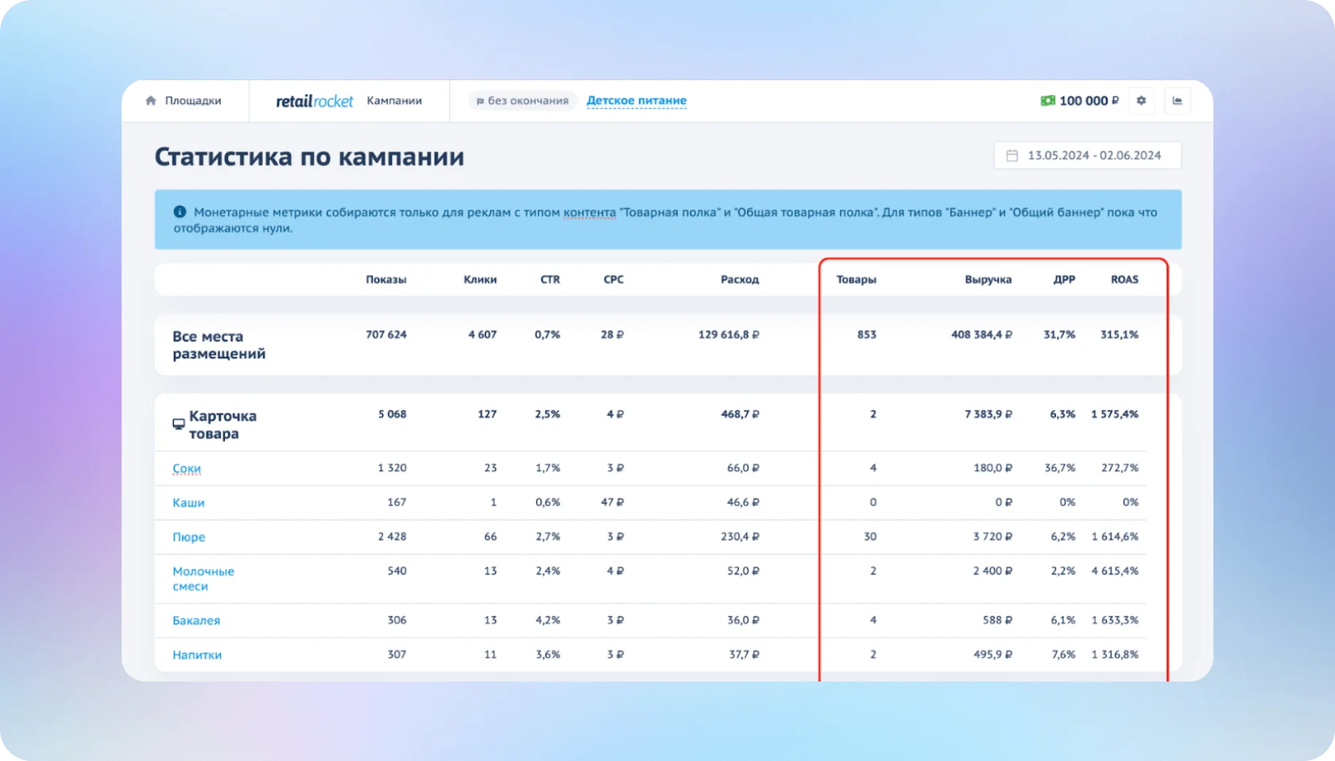Click the retail rocket logo
This screenshot has width=1335, height=761.
(314, 101)
